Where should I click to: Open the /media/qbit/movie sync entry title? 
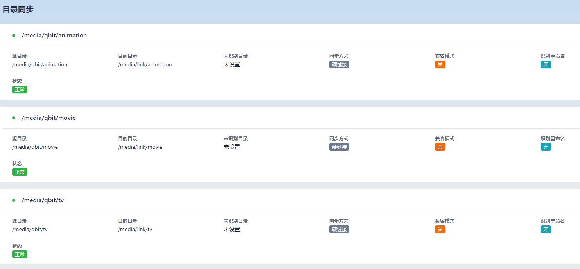point(48,118)
